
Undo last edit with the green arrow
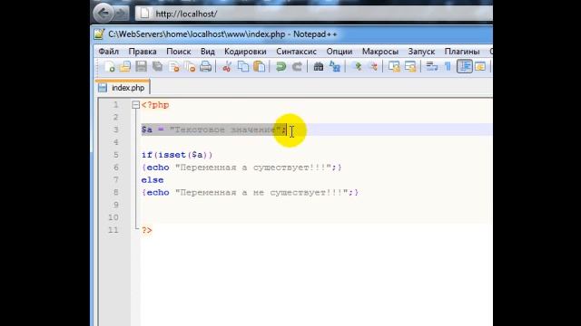click(x=281, y=66)
